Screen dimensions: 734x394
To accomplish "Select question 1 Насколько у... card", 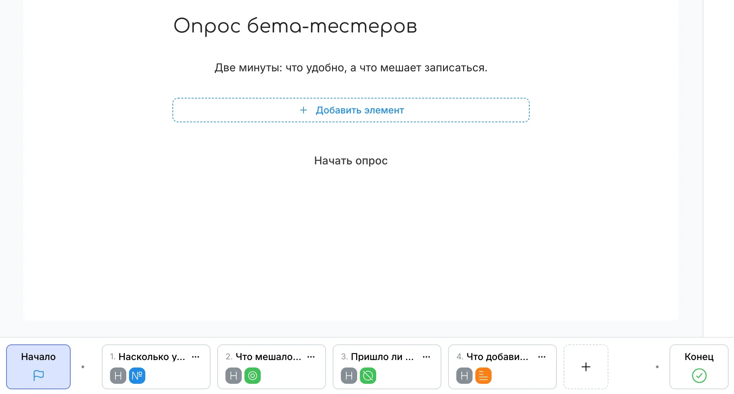I will click(x=156, y=367).
